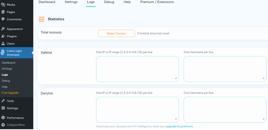Open Plugins in the admin menu
Viewport: 268px width, 130px height.
(x=12, y=36)
